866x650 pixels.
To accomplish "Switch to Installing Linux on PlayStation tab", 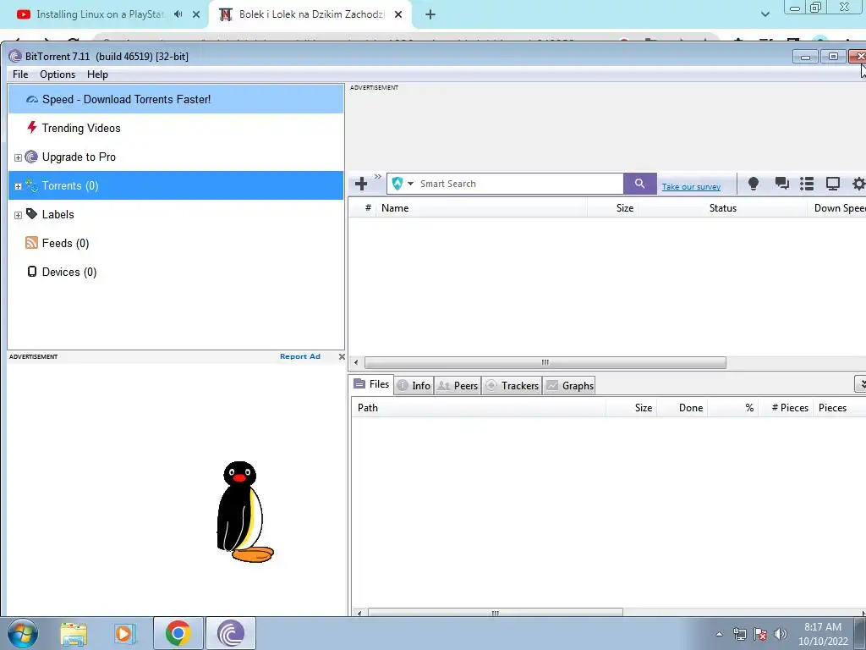I will click(100, 14).
